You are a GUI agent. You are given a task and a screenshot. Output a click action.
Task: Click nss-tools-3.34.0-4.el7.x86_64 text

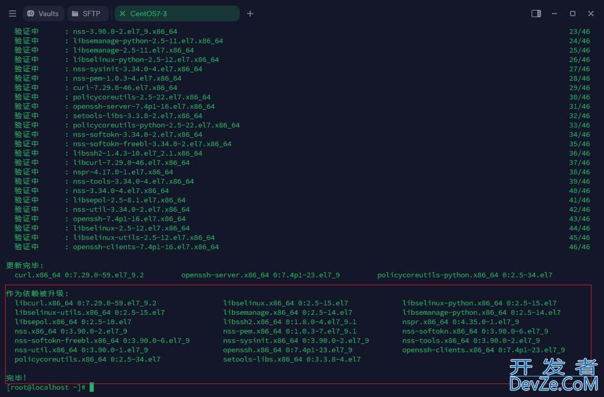point(133,181)
